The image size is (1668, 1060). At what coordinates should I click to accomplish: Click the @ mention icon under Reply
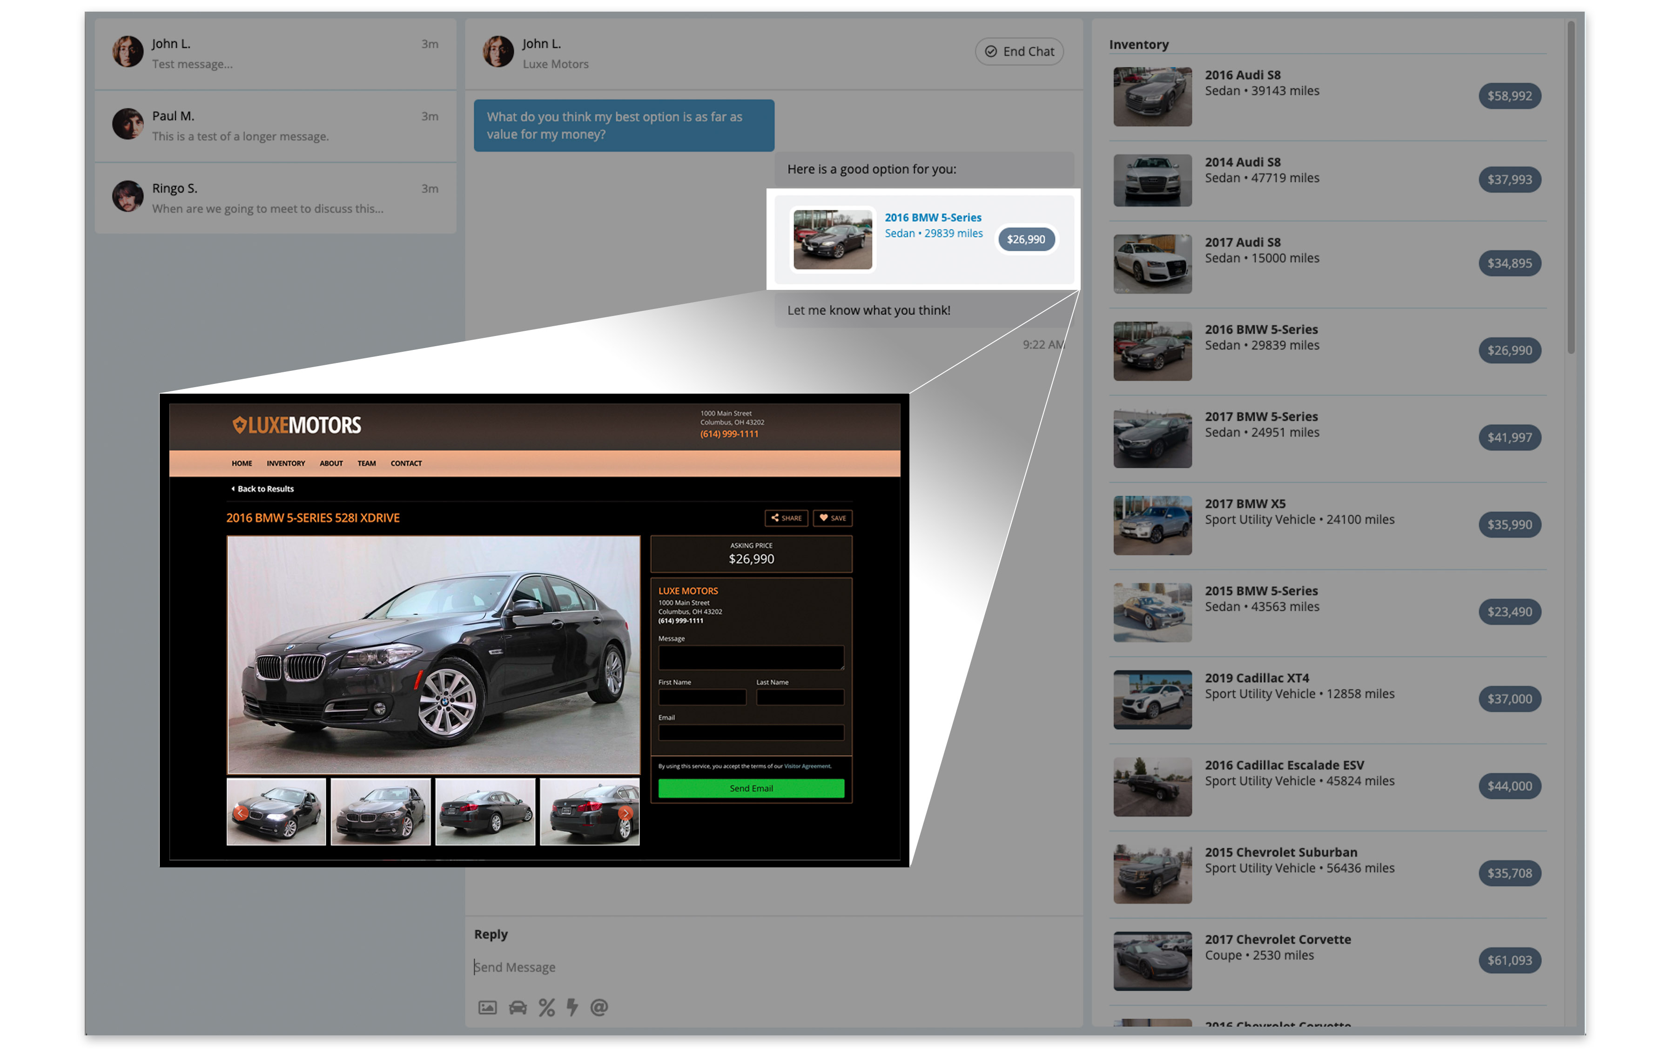(x=599, y=1007)
